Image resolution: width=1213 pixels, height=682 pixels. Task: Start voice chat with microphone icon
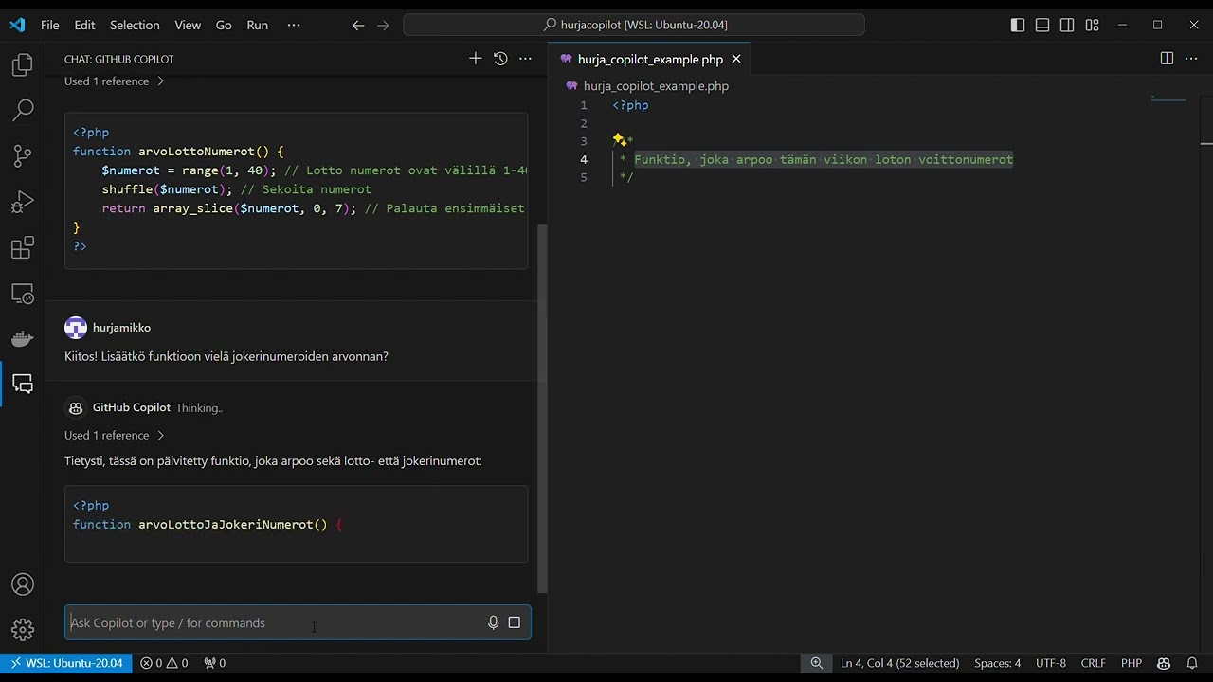[x=493, y=622]
